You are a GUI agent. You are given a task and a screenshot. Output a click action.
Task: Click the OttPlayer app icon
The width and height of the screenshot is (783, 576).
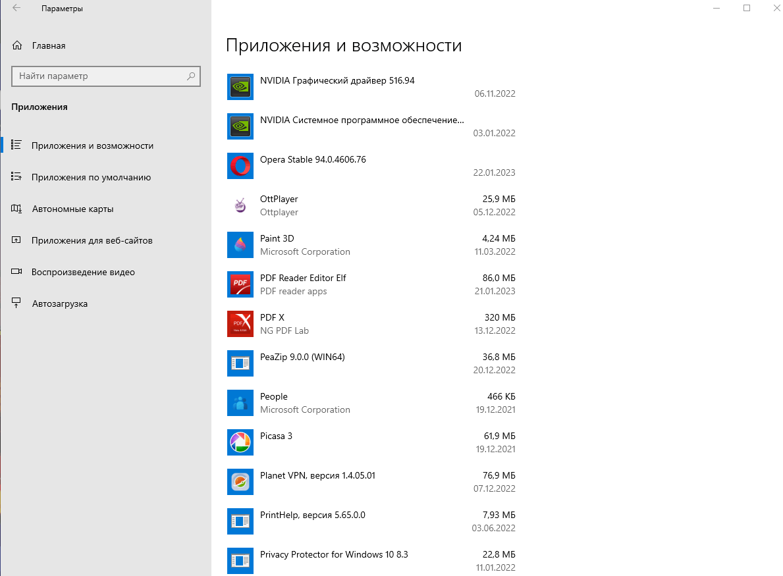click(x=240, y=205)
